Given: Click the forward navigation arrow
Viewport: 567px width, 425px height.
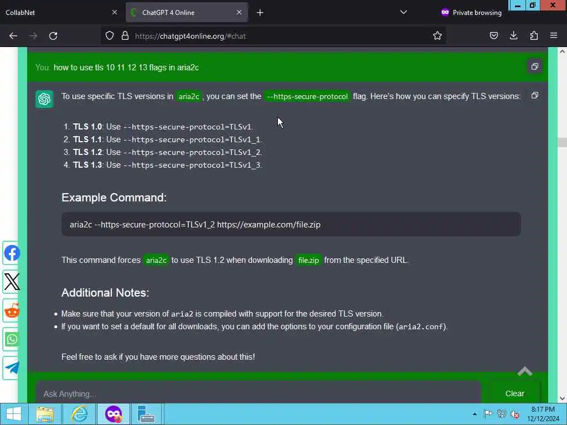Looking at the screenshot, I should [33, 36].
